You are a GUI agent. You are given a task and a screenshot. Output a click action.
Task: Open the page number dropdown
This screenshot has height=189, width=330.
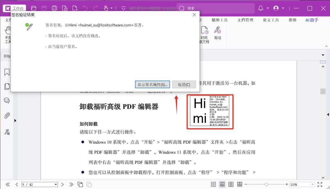56,184
